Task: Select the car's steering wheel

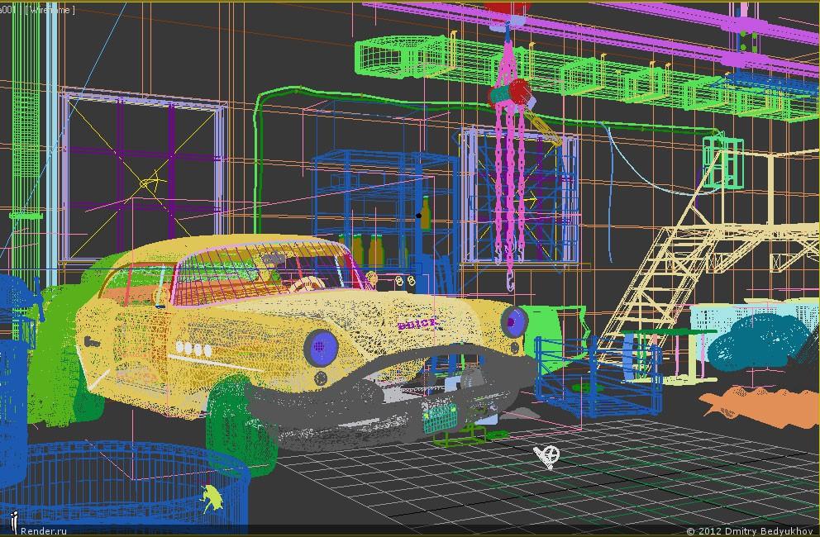Action: coord(307,284)
